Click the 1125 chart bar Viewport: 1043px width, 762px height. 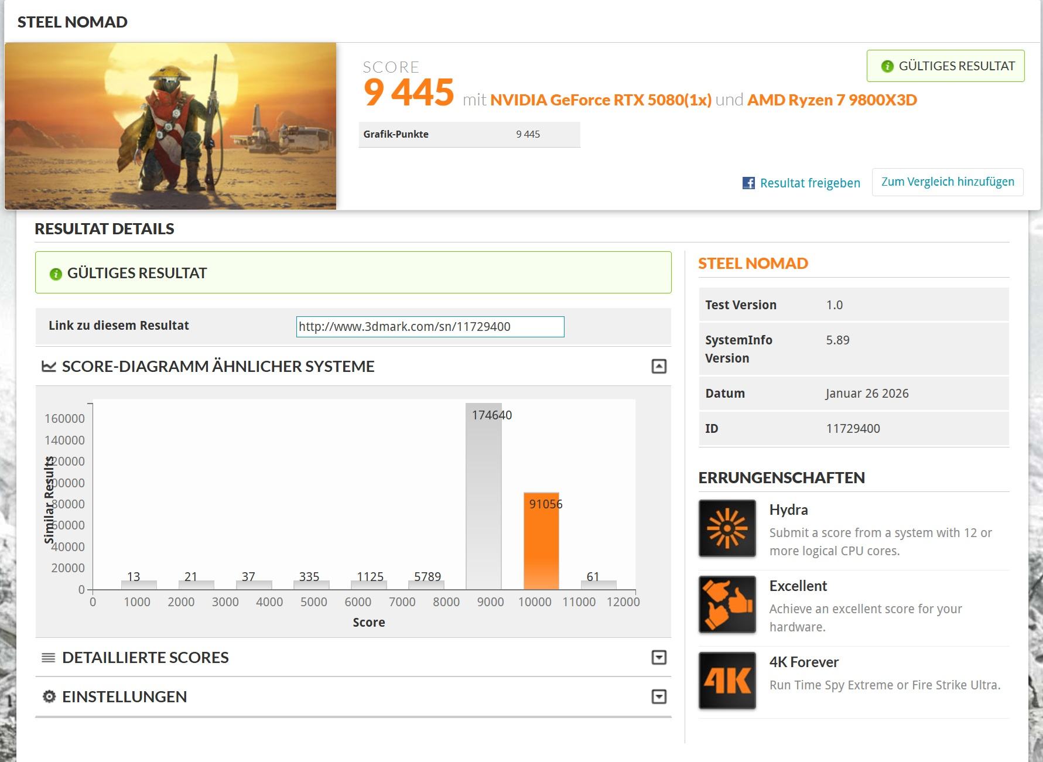[369, 585]
